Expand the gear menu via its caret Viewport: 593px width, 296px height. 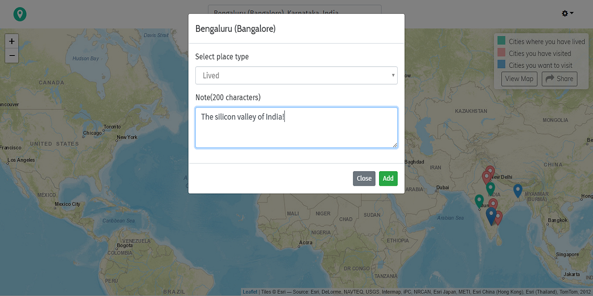point(571,13)
